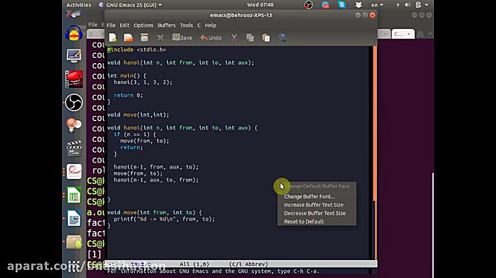Open the red document viewer icon in dock

[74, 171]
